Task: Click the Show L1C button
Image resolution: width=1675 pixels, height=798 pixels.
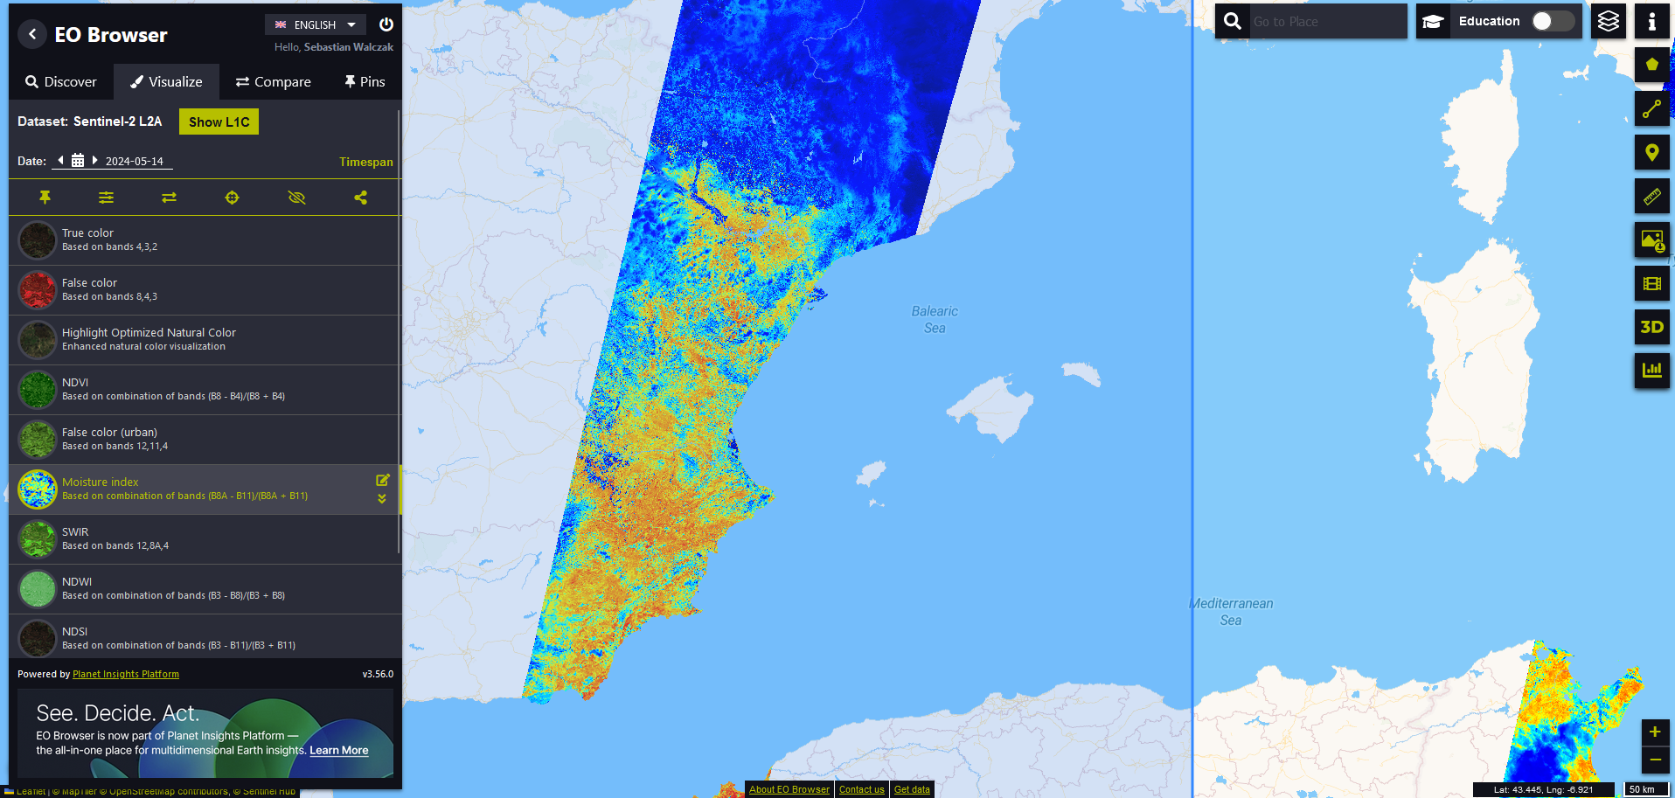Action: coord(219,121)
